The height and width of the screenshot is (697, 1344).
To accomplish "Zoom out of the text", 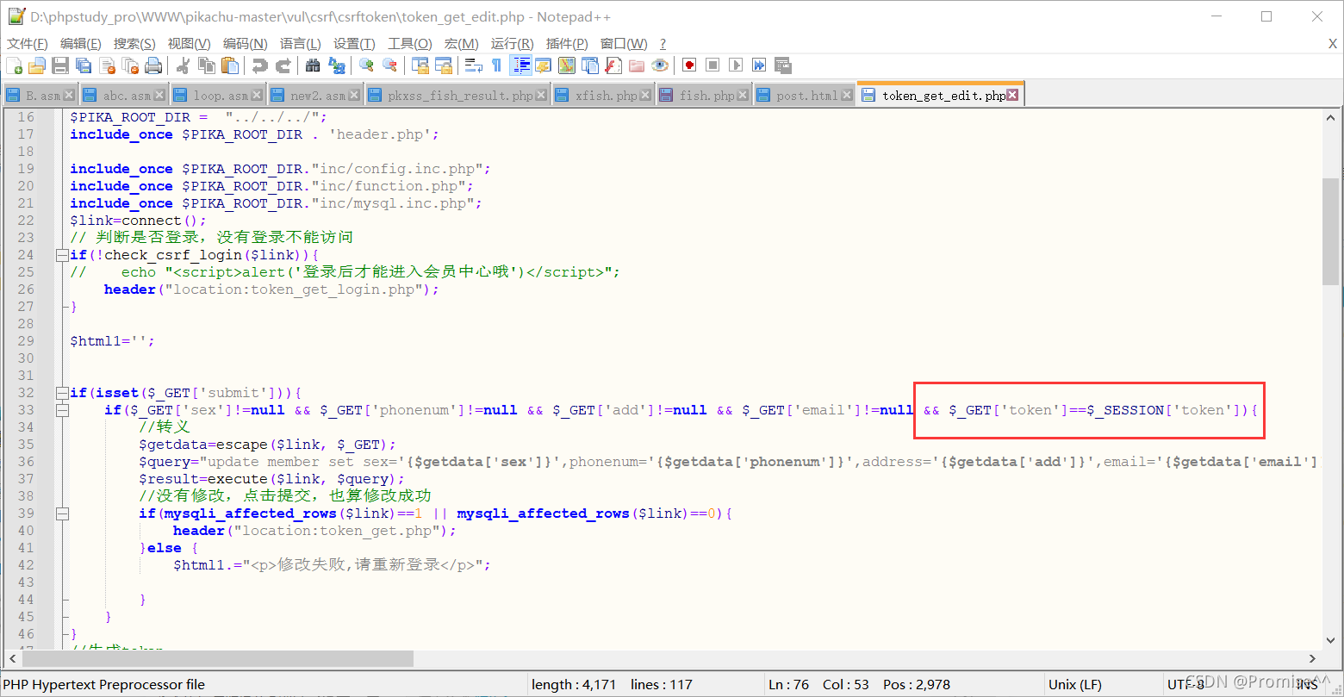I will [x=390, y=65].
